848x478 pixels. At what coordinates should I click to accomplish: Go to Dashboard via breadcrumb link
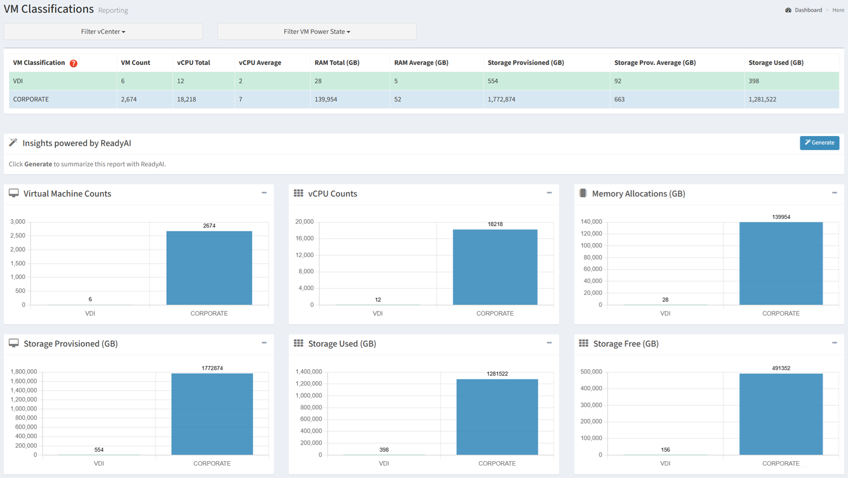pyautogui.click(x=808, y=10)
